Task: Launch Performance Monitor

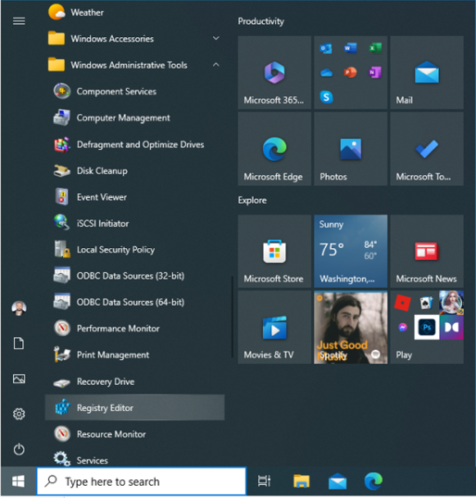Action: pos(134,329)
